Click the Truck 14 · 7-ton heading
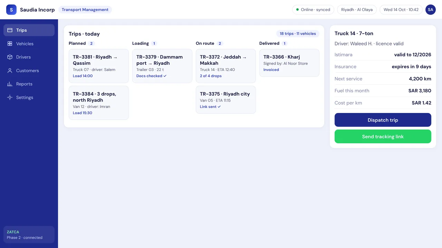This screenshot has height=248, width=442. 354,33
